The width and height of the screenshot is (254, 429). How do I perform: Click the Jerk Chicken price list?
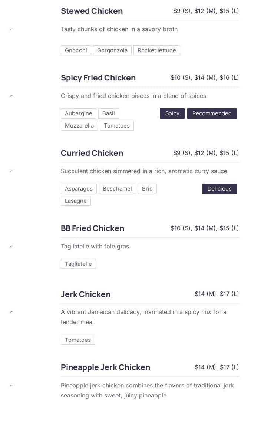(217, 294)
